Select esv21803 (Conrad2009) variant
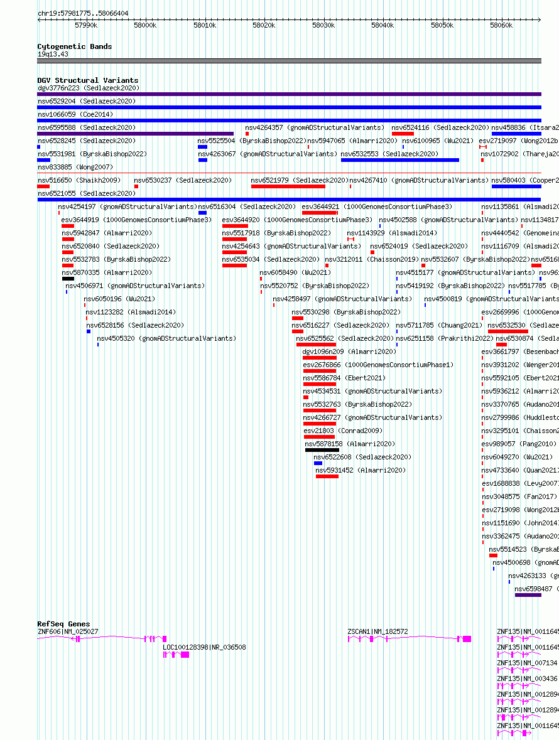The height and width of the screenshot is (740, 559). [343, 431]
